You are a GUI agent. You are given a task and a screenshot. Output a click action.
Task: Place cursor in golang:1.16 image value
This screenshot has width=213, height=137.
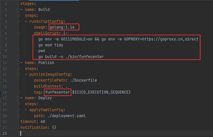click(x=62, y=27)
